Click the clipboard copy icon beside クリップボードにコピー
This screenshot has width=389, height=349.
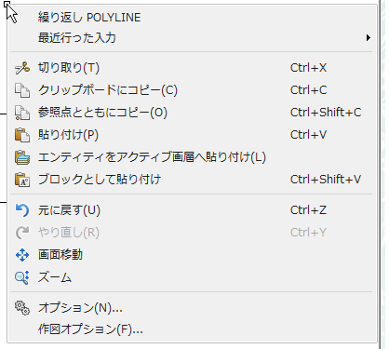point(22,90)
